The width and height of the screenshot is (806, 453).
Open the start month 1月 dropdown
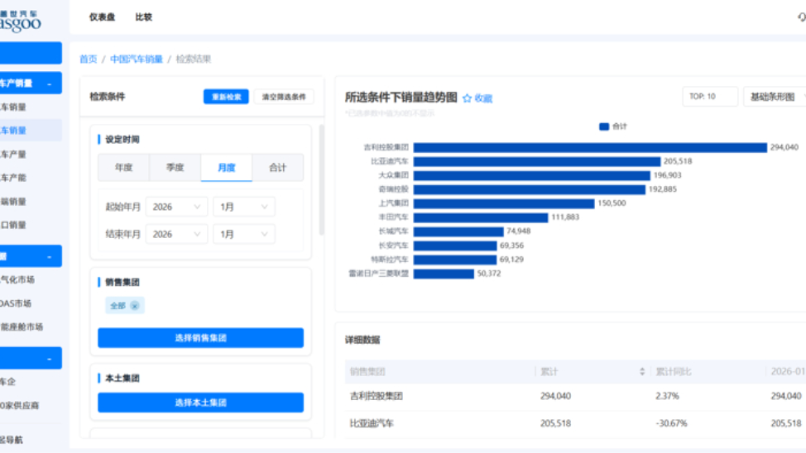(243, 207)
